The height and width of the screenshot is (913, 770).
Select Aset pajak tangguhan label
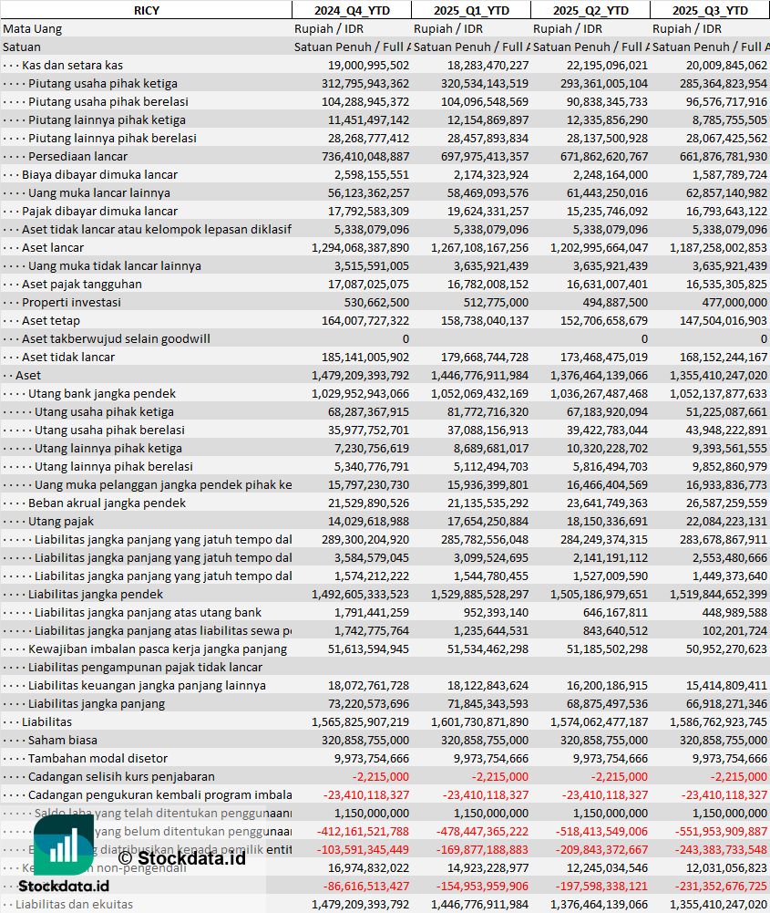tap(82, 285)
